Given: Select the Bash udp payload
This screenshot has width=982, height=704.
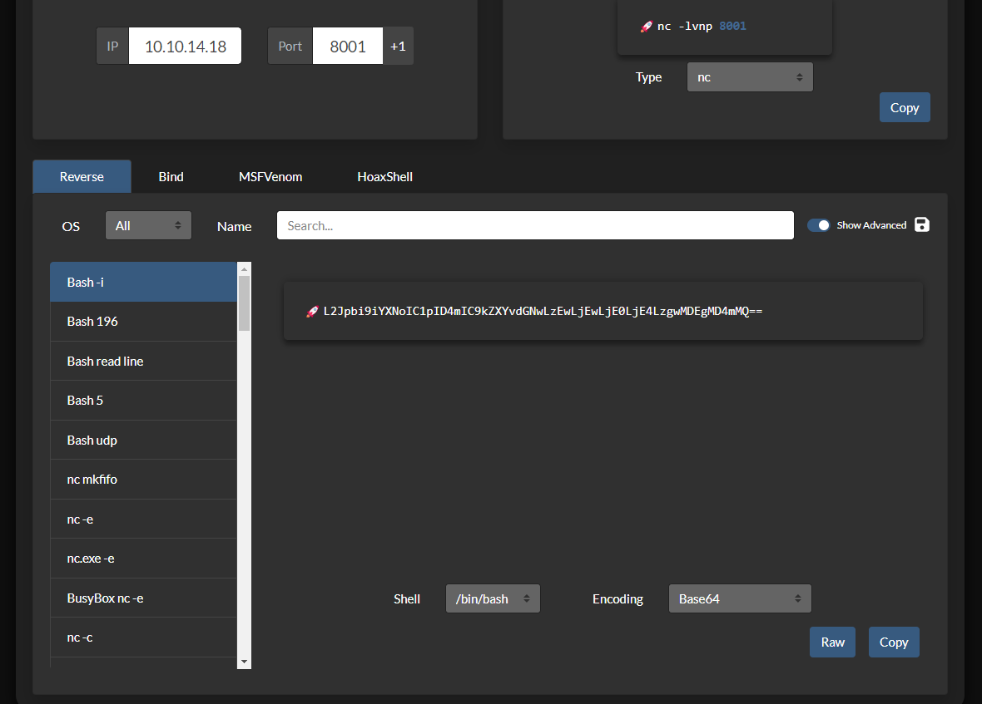Looking at the screenshot, I should tap(143, 441).
